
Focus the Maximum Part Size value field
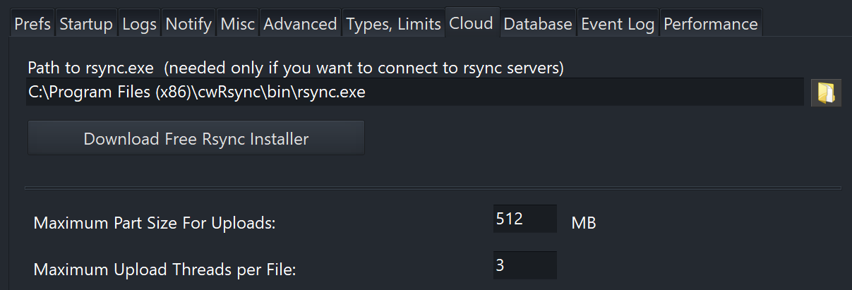(524, 219)
